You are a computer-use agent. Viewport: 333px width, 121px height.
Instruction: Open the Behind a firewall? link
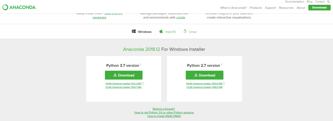pyautogui.click(x=164, y=109)
